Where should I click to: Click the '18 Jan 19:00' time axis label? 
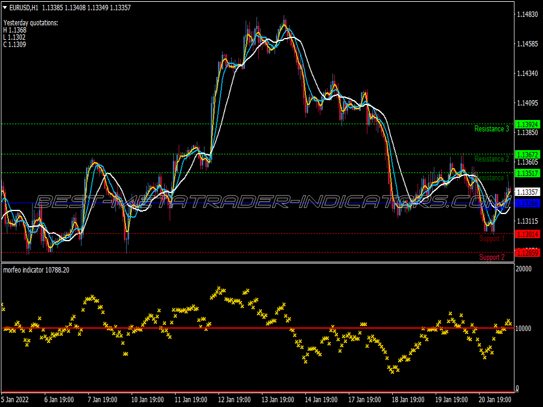pyautogui.click(x=408, y=399)
